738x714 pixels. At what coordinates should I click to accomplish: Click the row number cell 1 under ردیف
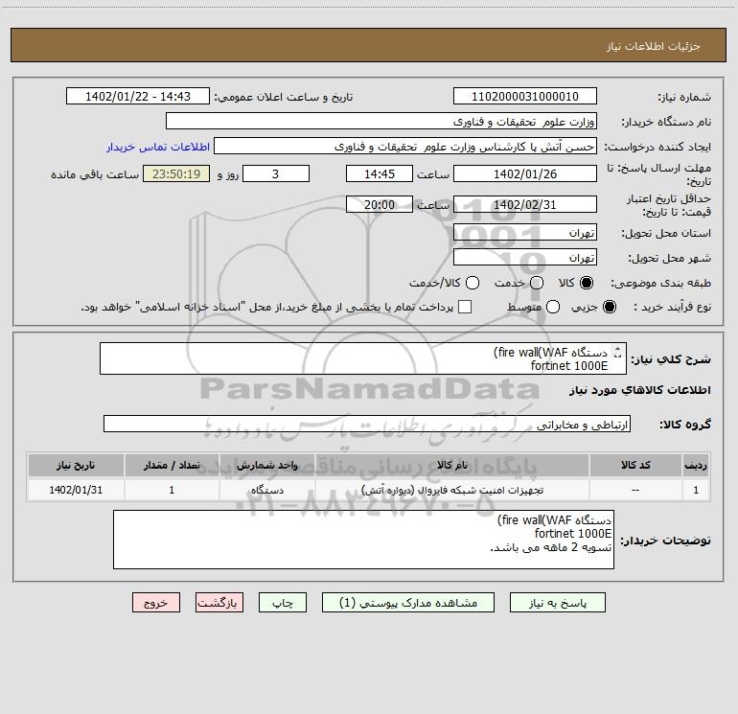(x=696, y=490)
